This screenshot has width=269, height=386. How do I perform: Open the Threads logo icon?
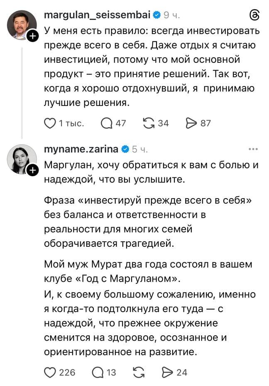[253, 15]
